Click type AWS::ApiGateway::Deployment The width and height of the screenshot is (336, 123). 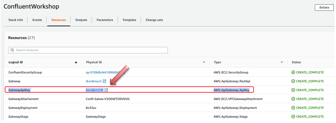[x=235, y=108]
